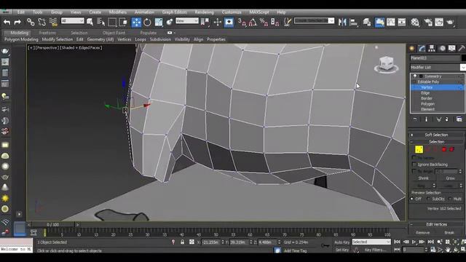Open the selection filter All dropdown
Screen dimensions: 466x262
coord(73,20)
